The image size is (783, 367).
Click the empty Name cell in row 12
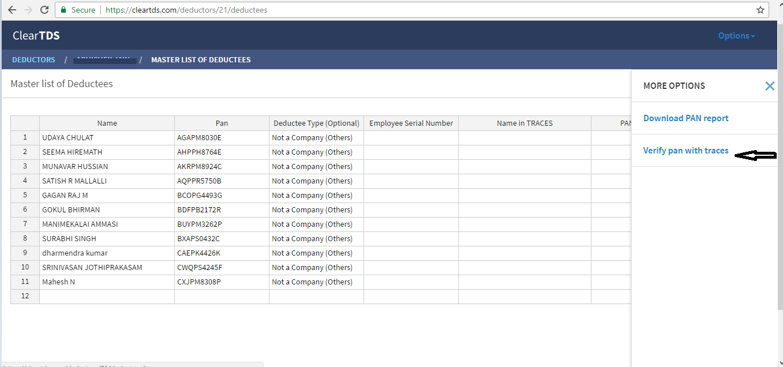[107, 297]
